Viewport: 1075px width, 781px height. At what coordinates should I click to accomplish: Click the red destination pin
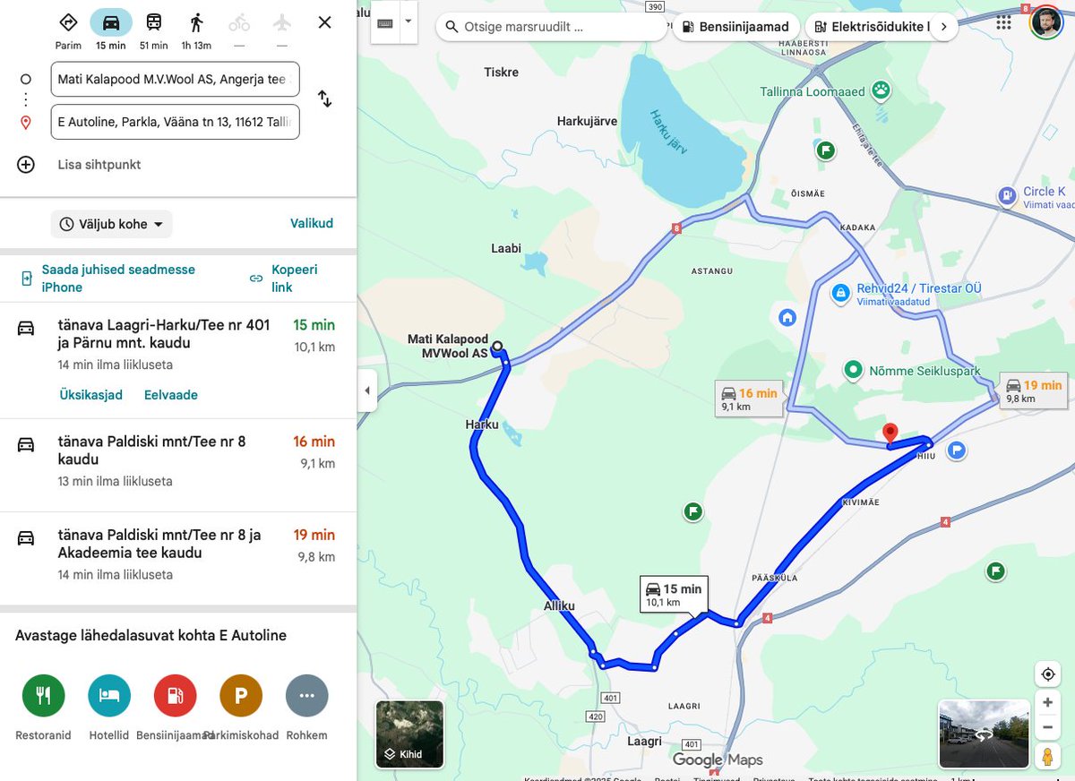click(890, 433)
